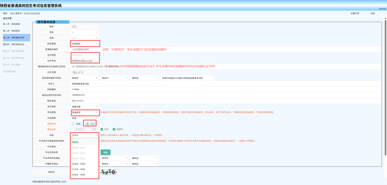This screenshot has height=185, width=387.
Task: Choose 体育类（物理）from the 科类 list
Action: [85, 175]
